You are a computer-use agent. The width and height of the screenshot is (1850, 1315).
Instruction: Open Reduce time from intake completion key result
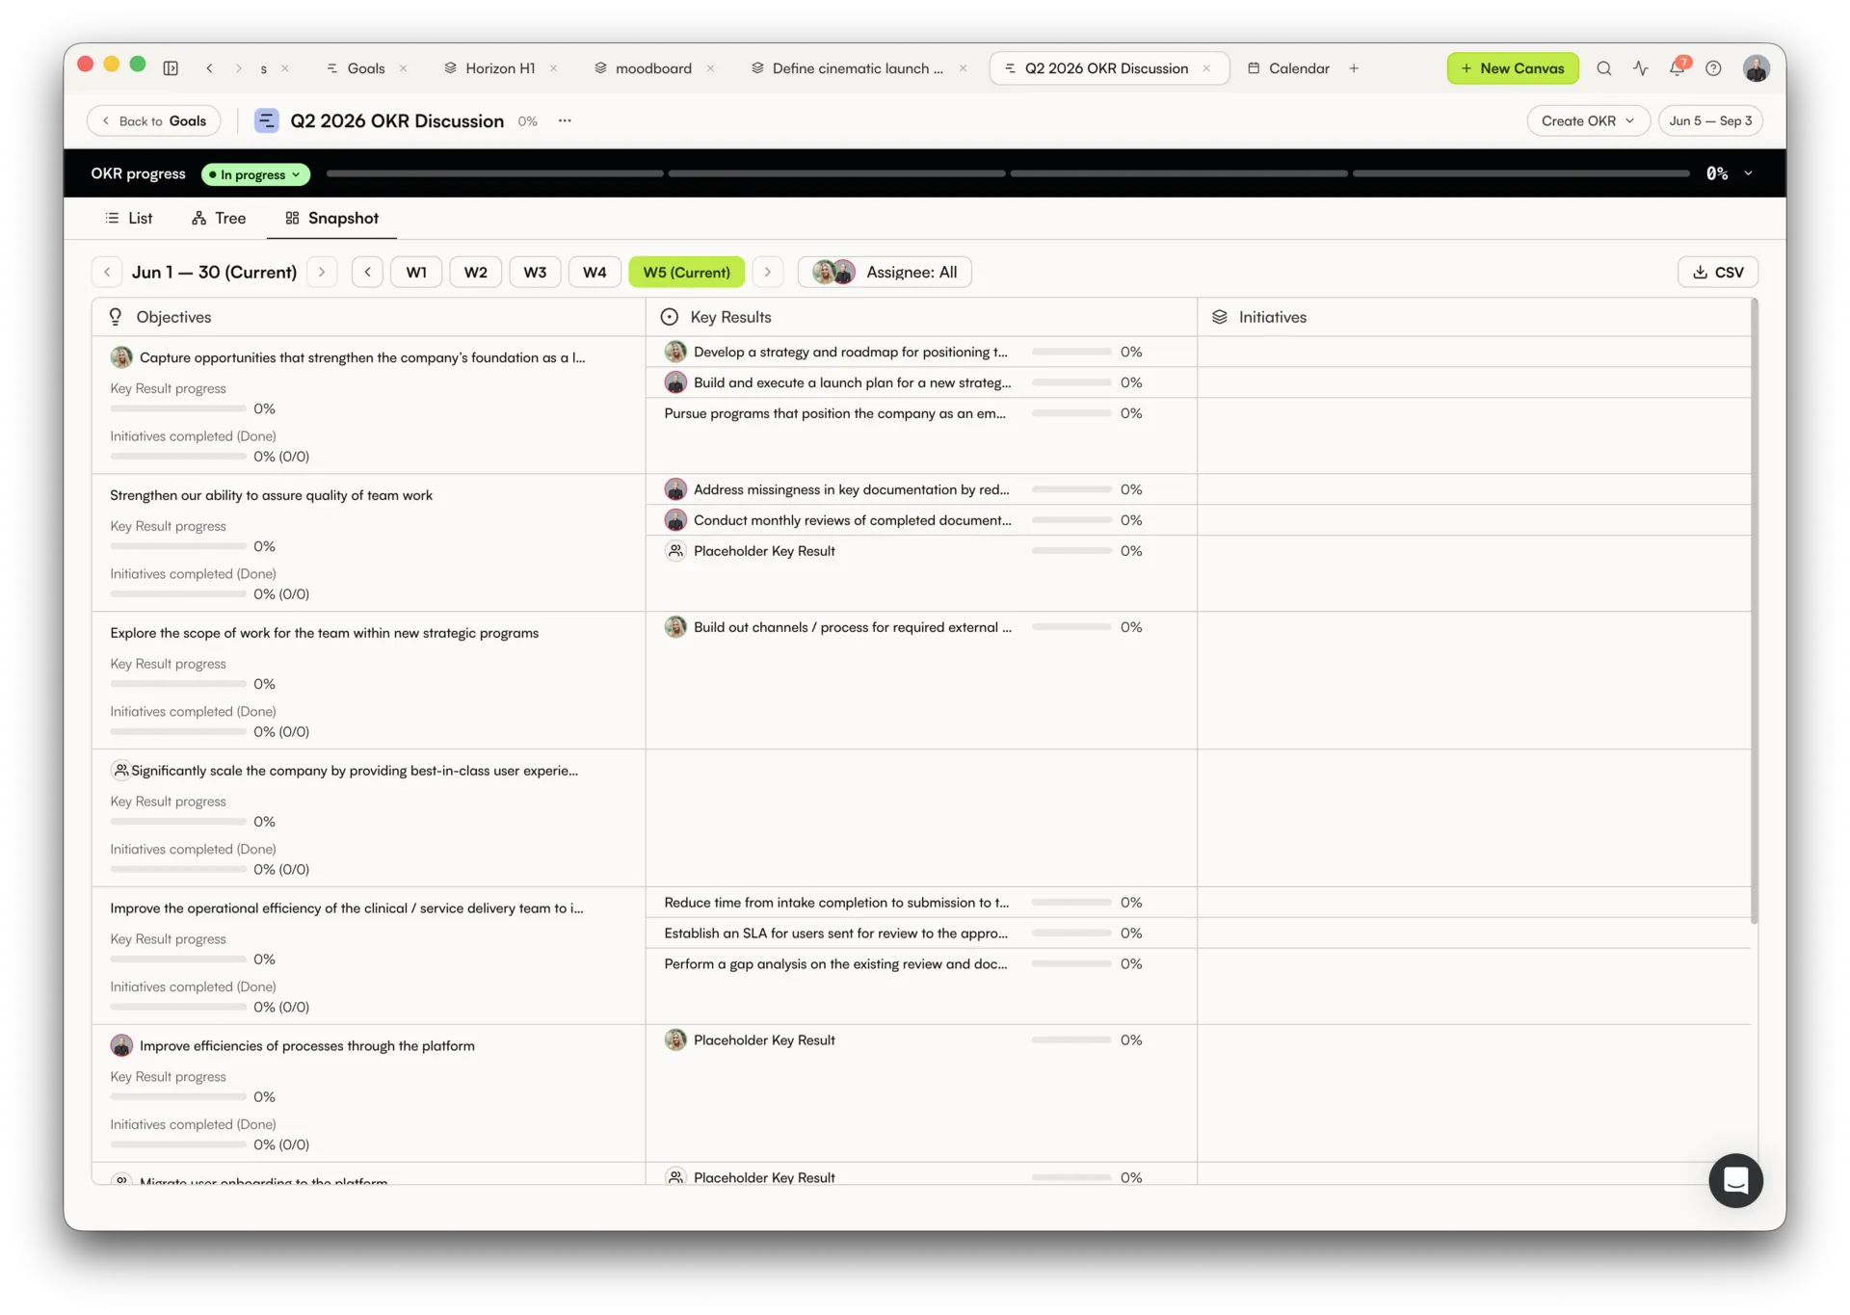(x=836, y=903)
